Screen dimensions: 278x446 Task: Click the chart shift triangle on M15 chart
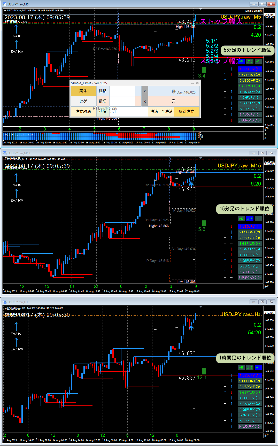point(200,158)
